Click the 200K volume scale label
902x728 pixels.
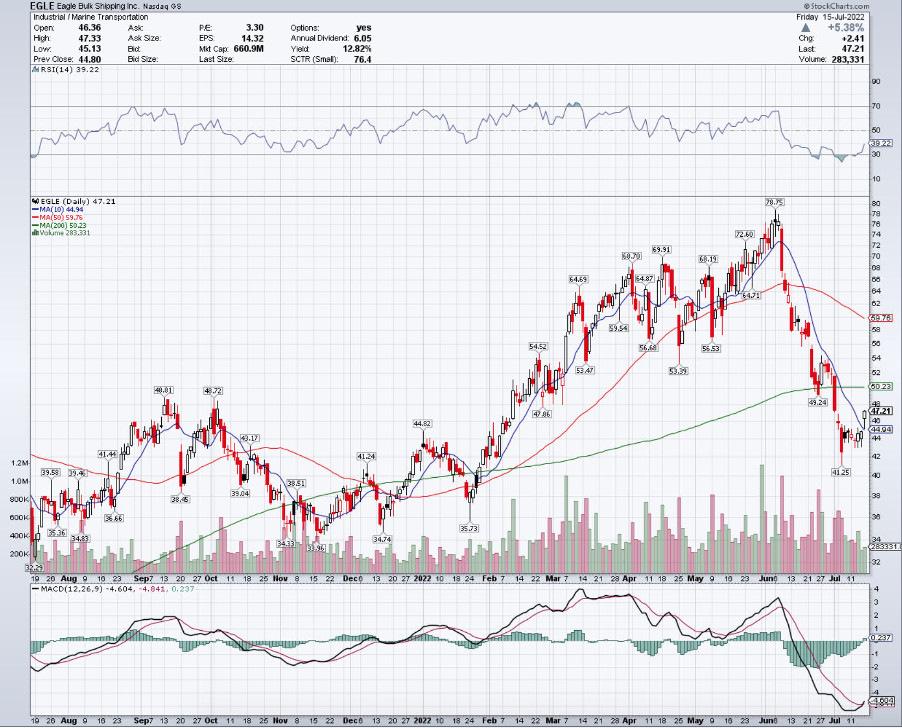point(19,554)
